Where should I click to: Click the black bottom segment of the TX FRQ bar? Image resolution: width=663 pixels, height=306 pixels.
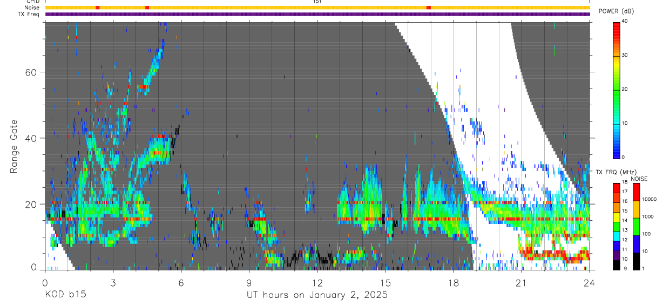click(x=617, y=265)
